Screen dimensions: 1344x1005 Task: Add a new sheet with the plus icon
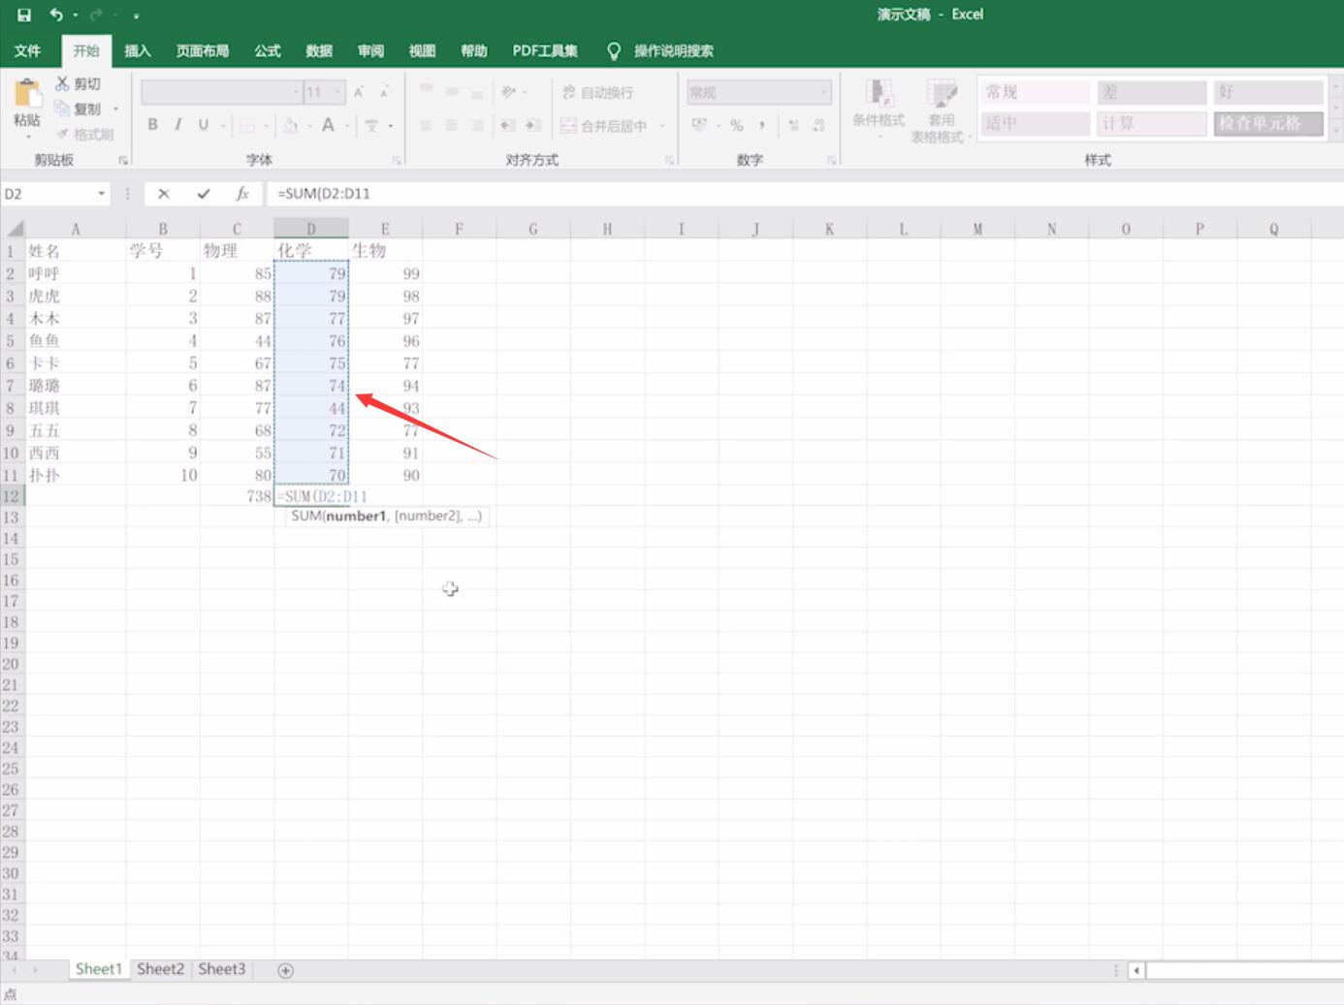(286, 970)
